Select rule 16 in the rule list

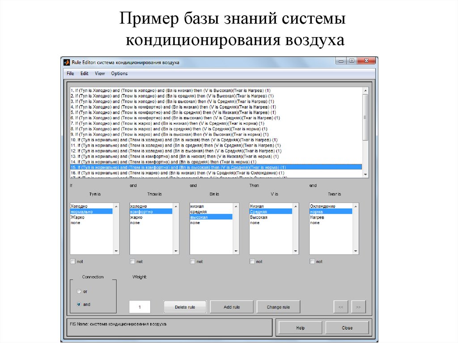coord(216,173)
